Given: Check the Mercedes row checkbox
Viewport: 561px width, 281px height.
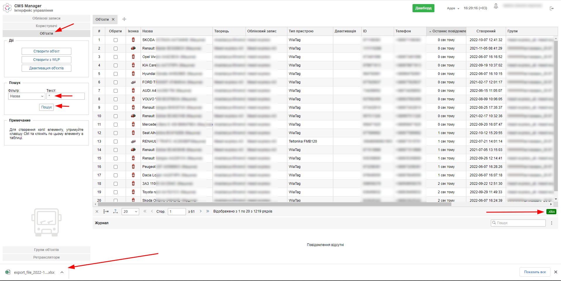Looking at the screenshot, I should coord(115,124).
